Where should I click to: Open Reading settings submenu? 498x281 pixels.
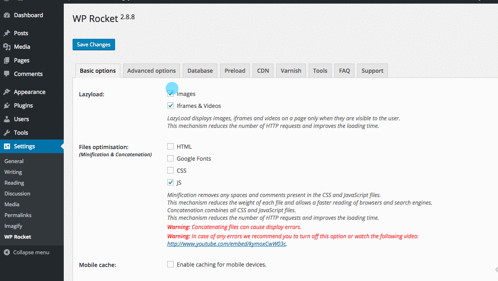pyautogui.click(x=14, y=183)
